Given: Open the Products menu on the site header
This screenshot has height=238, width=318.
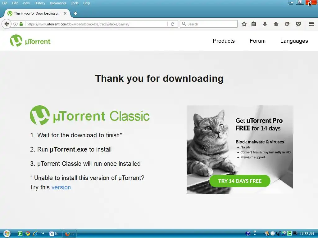Looking at the screenshot, I should coord(224,41).
